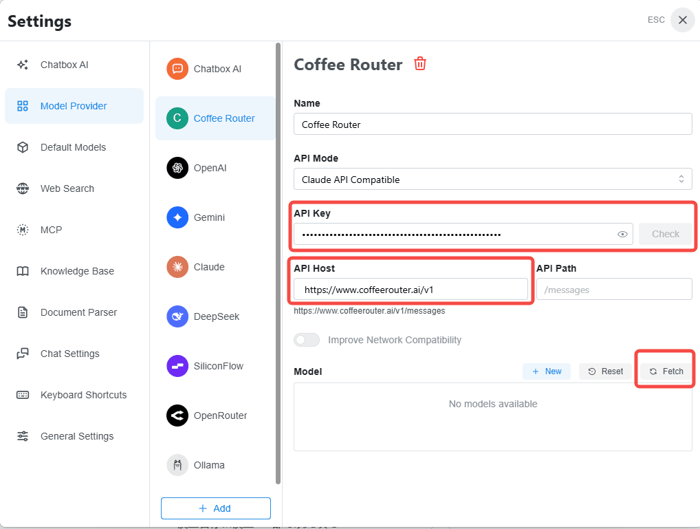700x529 pixels.
Task: Click the MCP icon in the sidebar
Action: (23, 230)
